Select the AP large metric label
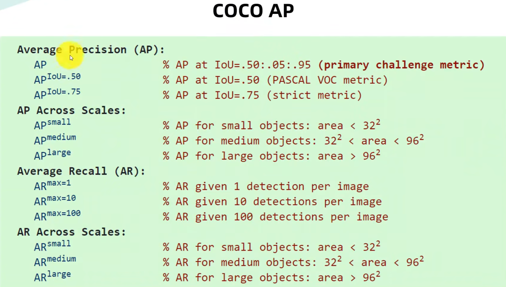Image resolution: width=506 pixels, height=287 pixels. [x=52, y=155]
